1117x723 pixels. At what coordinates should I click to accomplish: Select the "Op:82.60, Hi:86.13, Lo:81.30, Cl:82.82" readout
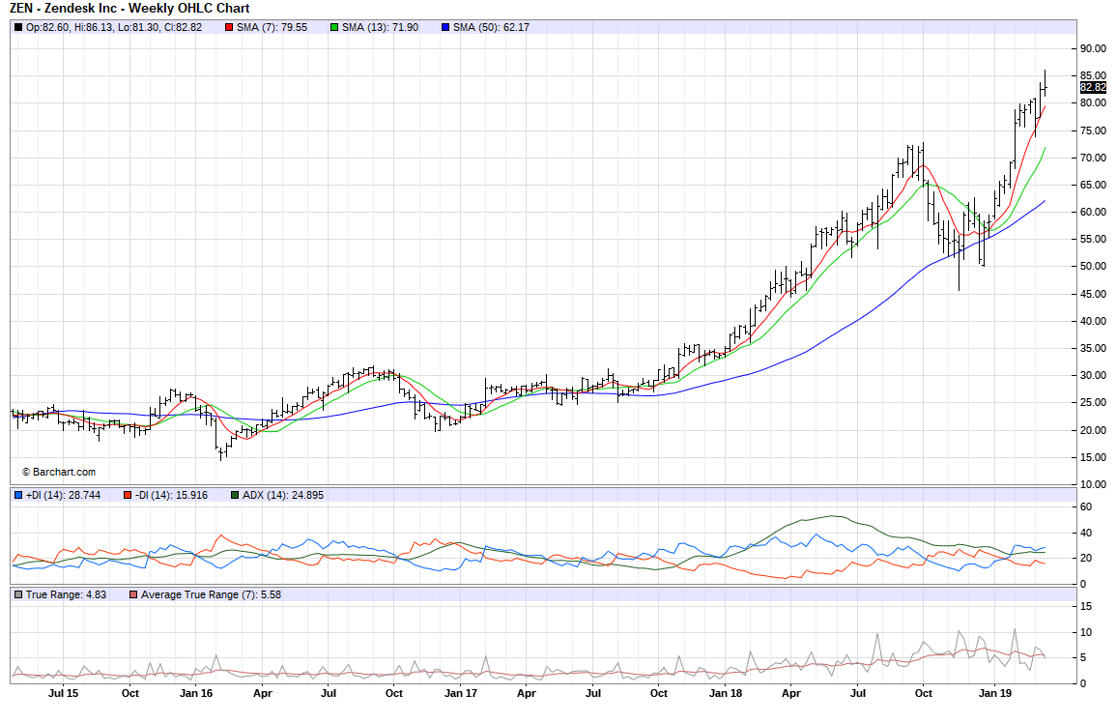(114, 28)
